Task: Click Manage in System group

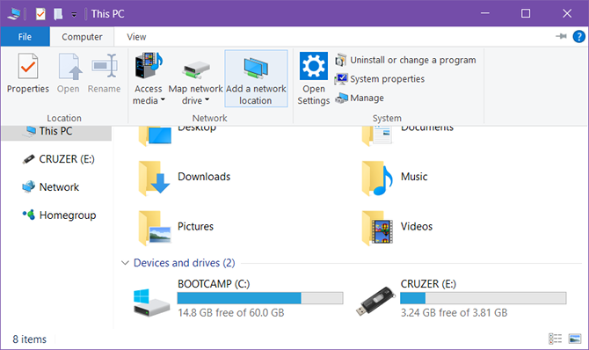Action: (360, 98)
